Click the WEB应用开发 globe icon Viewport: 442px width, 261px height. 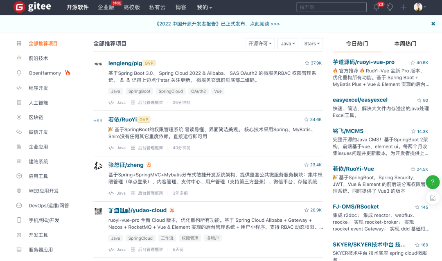point(19,191)
